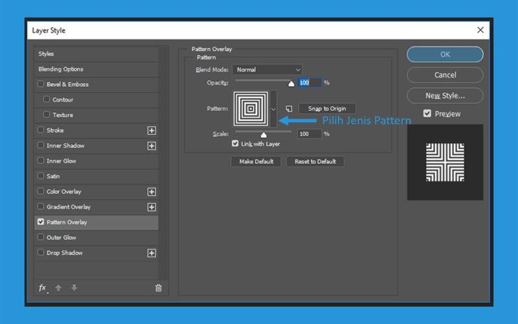Click the Reset to Default button
Image resolution: width=518 pixels, height=324 pixels.
pyautogui.click(x=315, y=161)
